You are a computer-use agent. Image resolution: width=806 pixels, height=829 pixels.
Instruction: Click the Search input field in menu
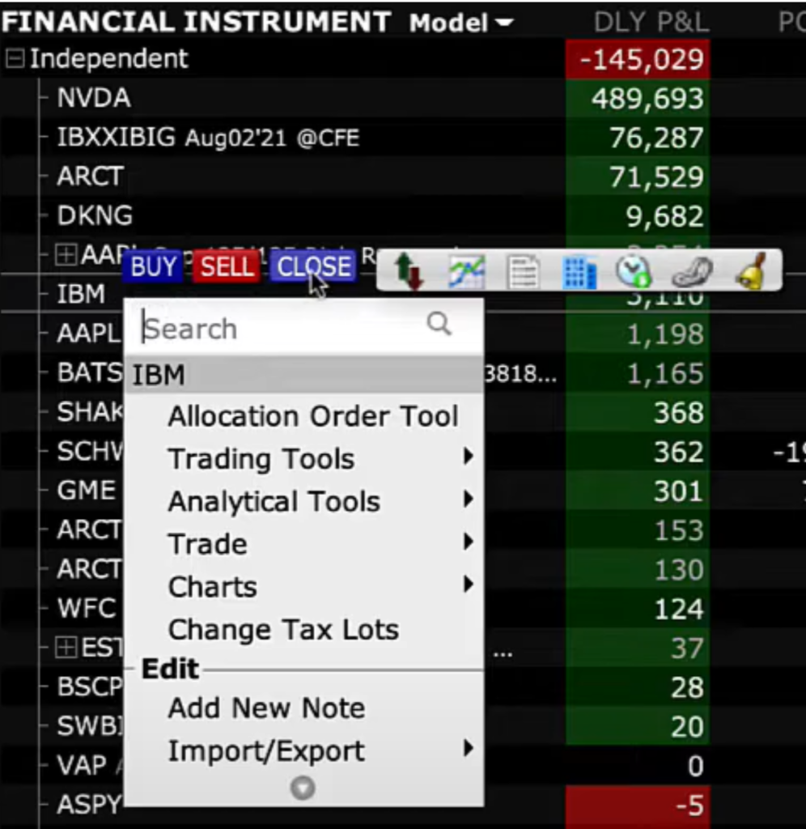pyautogui.click(x=279, y=329)
